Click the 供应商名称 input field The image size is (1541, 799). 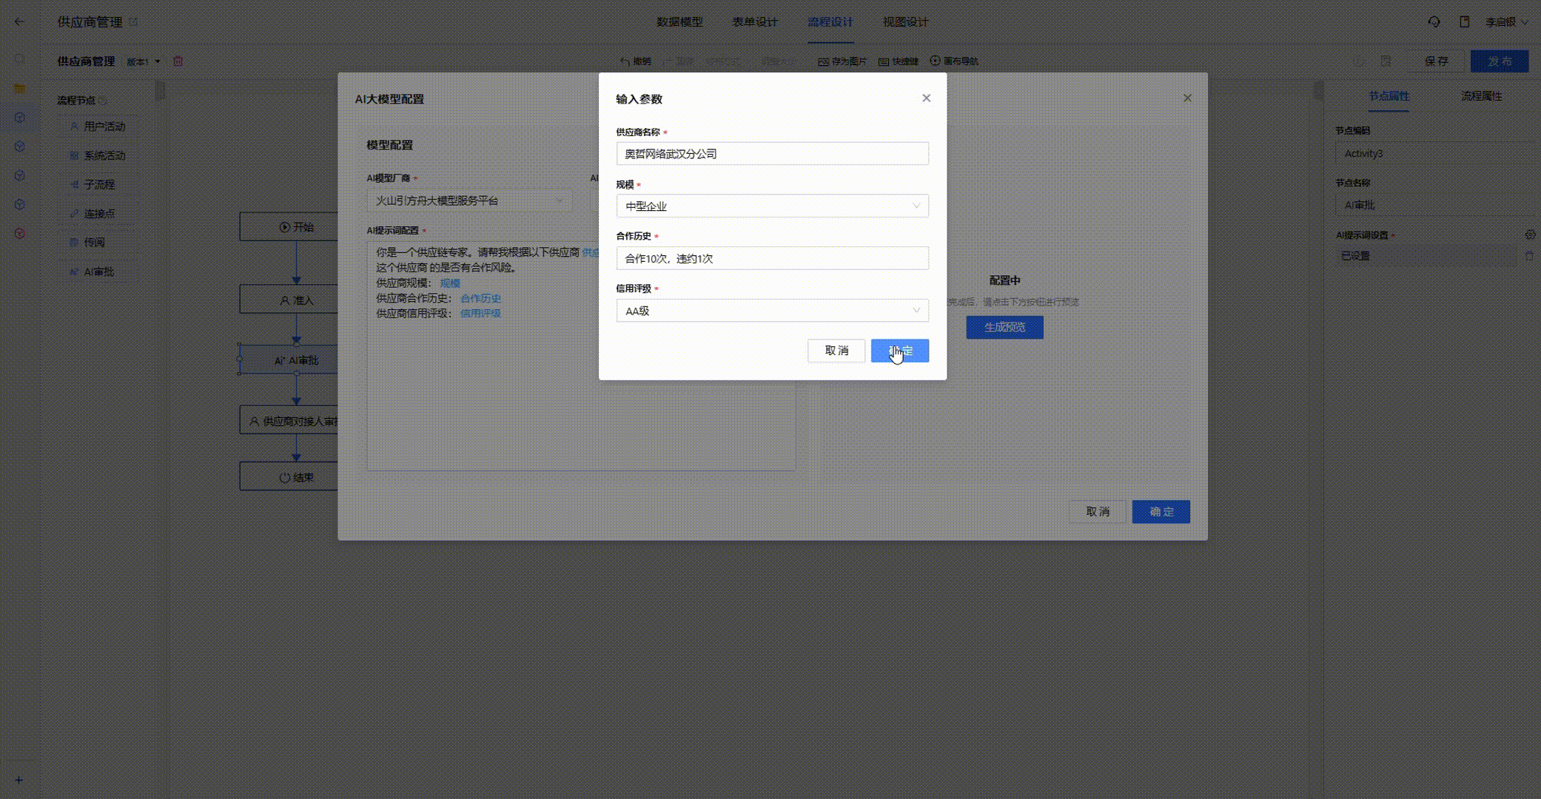click(x=772, y=154)
